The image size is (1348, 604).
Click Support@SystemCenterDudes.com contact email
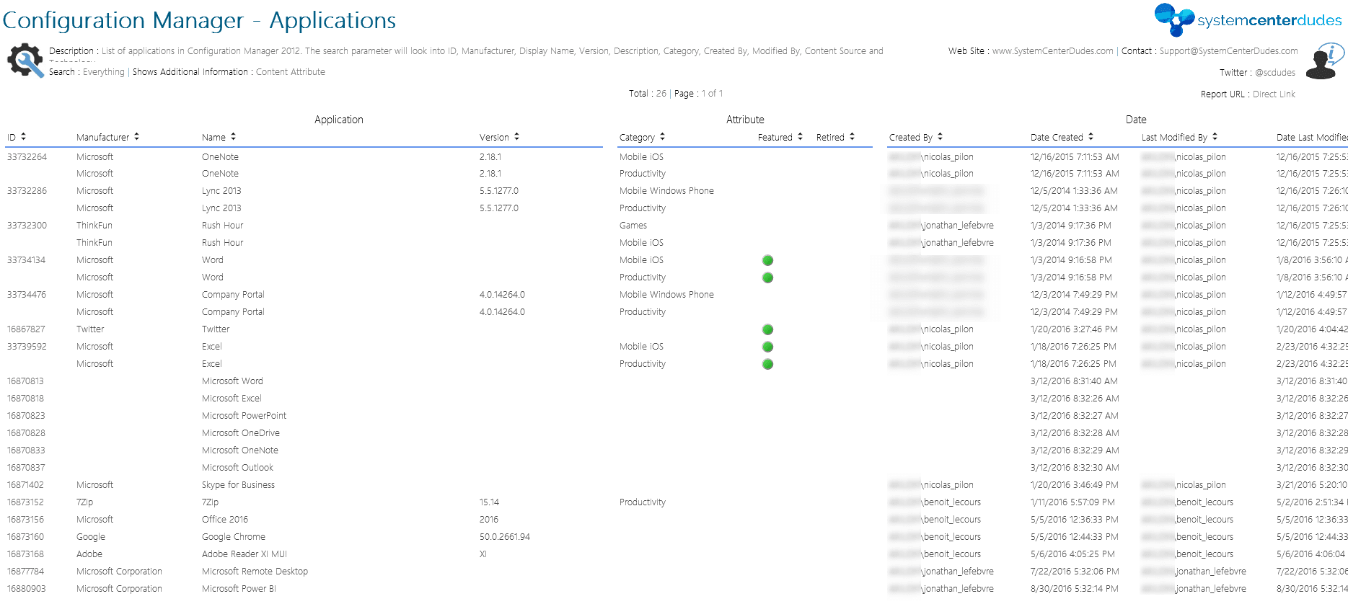click(1228, 51)
